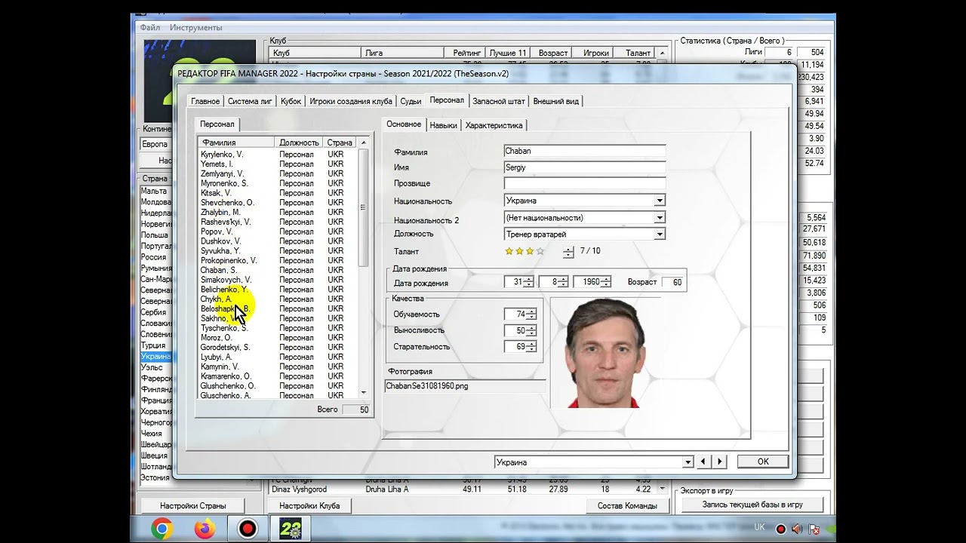The height and width of the screenshot is (543, 966).
Task: Adjust the Старательность value stepper
Action: tap(531, 347)
